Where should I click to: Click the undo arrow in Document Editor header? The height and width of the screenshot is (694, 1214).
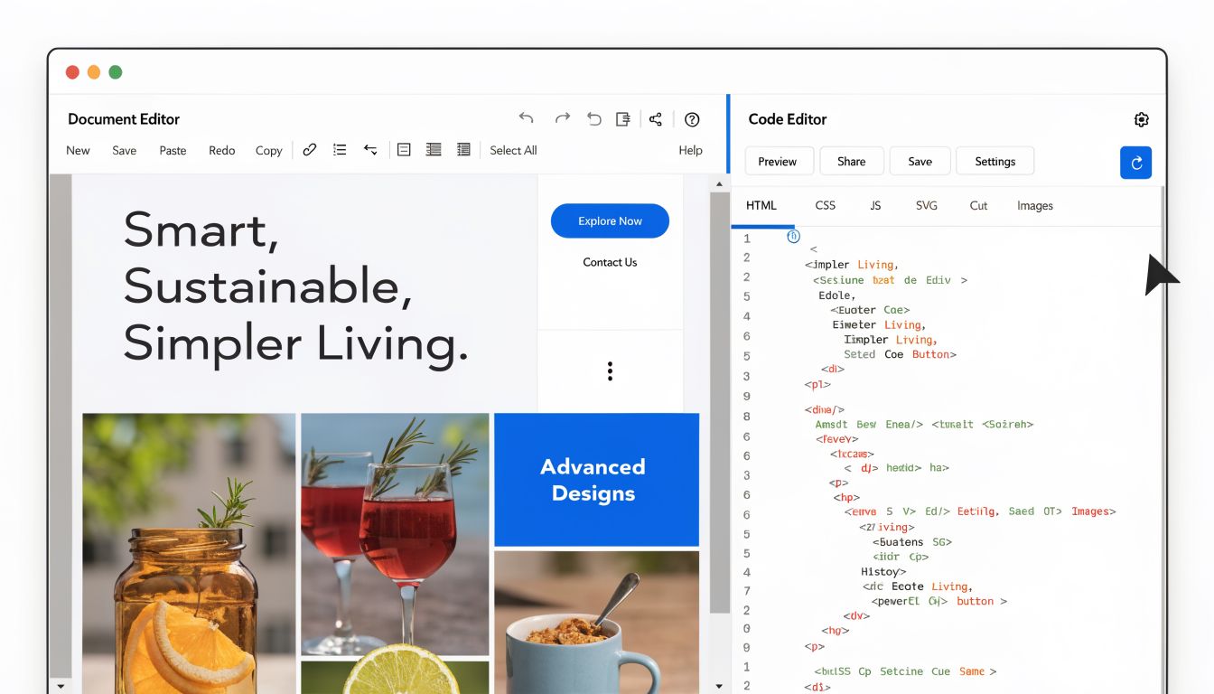click(x=526, y=118)
